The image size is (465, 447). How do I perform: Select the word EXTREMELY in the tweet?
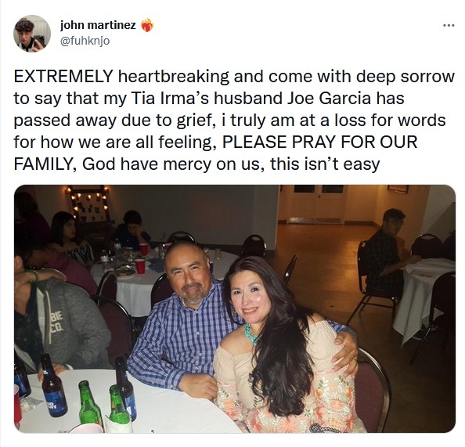pos(63,77)
